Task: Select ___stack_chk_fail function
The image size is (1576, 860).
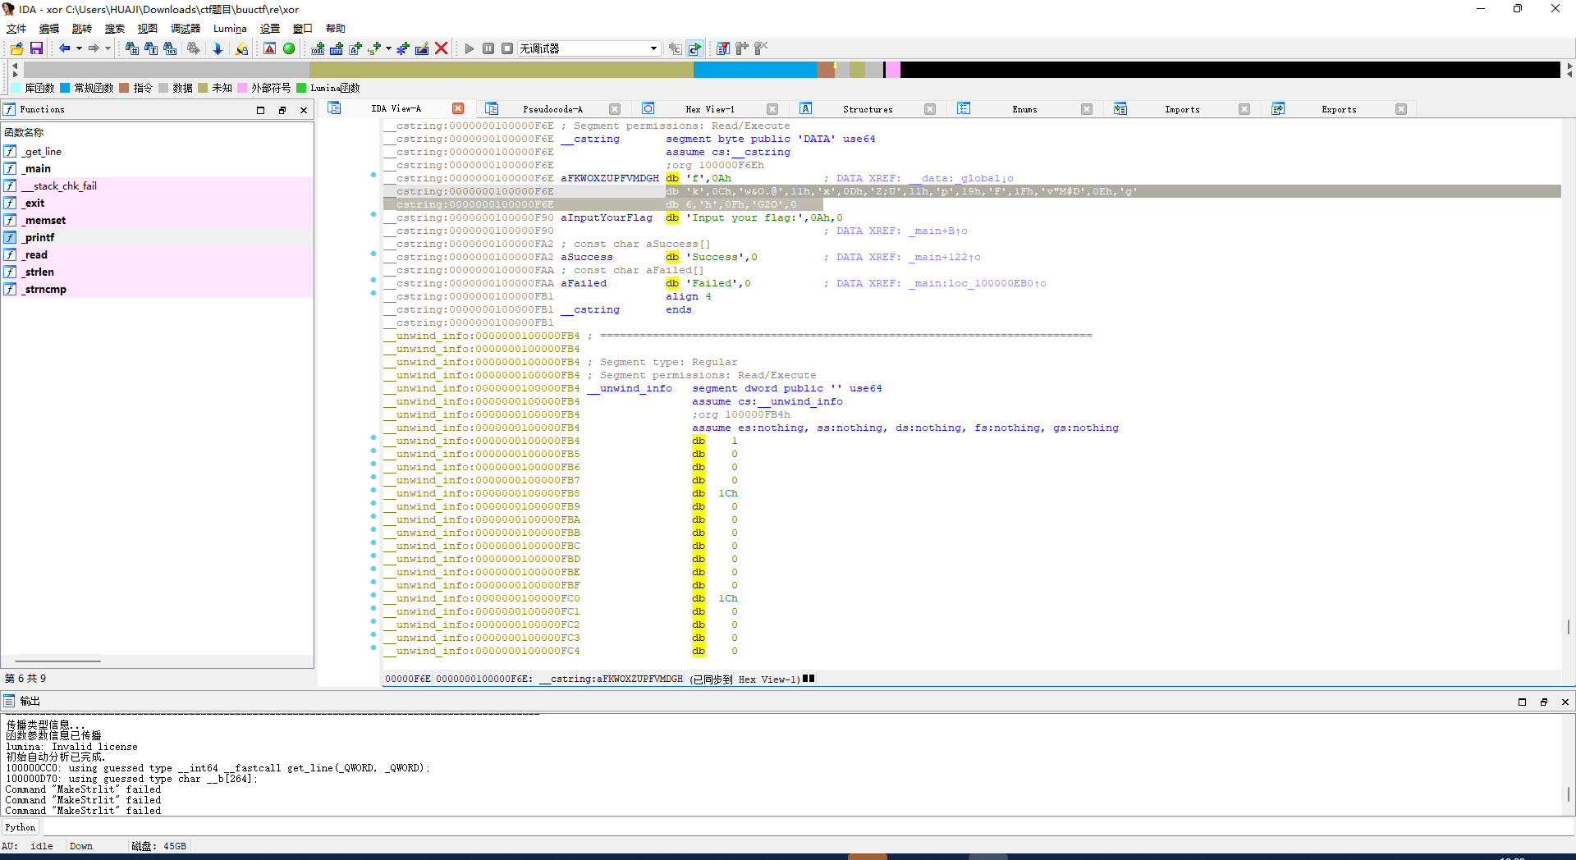Action: tap(158, 186)
